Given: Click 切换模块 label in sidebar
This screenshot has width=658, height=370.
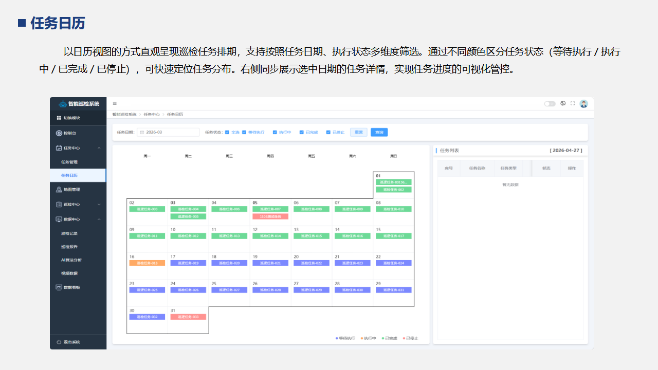Looking at the screenshot, I should 72,118.
